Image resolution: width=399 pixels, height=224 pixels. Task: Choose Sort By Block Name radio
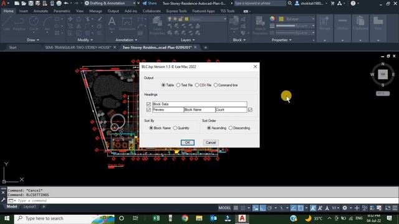[151, 128]
